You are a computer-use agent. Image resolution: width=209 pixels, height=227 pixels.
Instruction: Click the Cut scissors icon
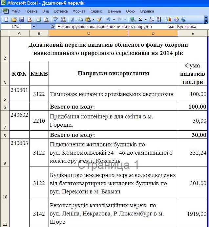tap(73, 19)
